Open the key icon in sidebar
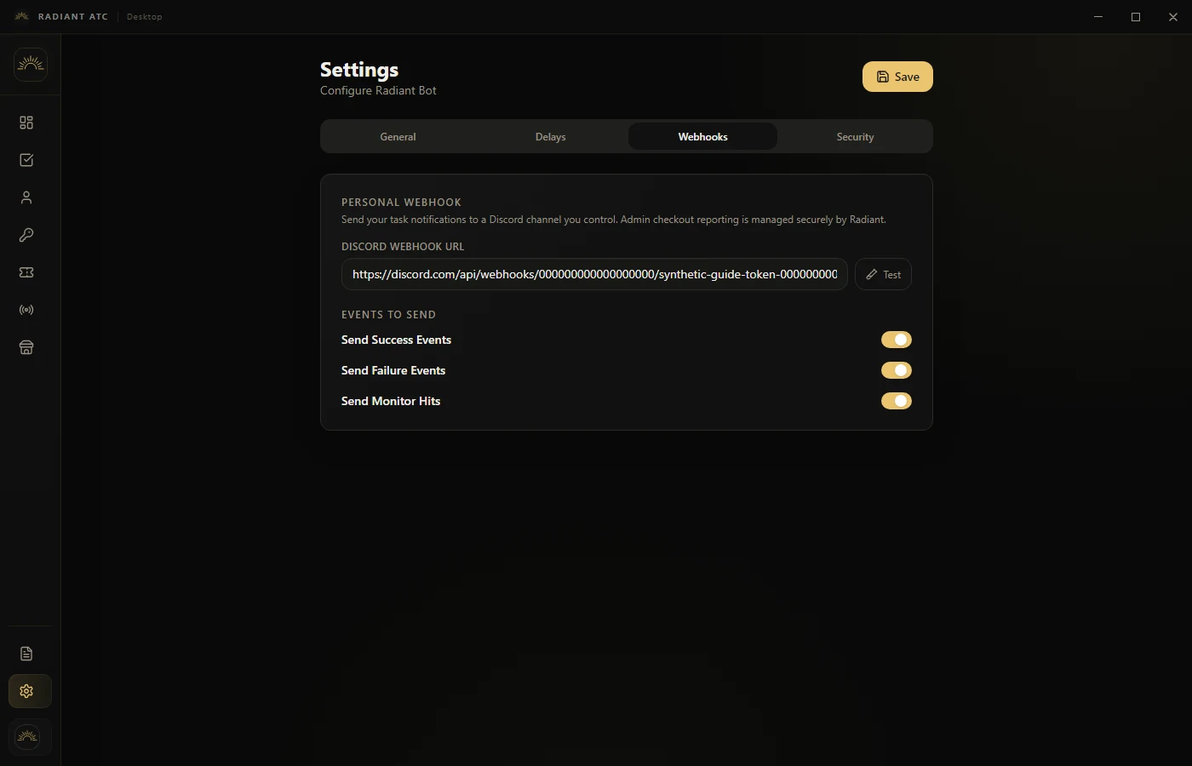This screenshot has height=766, width=1192. coord(26,235)
